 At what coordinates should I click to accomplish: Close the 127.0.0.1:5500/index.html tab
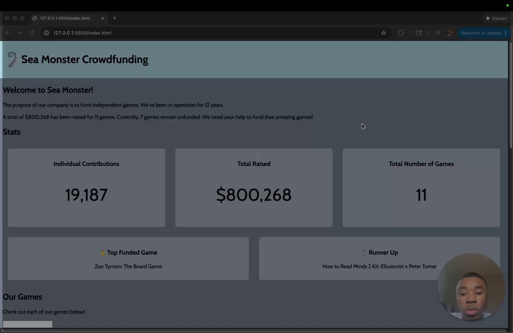pos(102,18)
